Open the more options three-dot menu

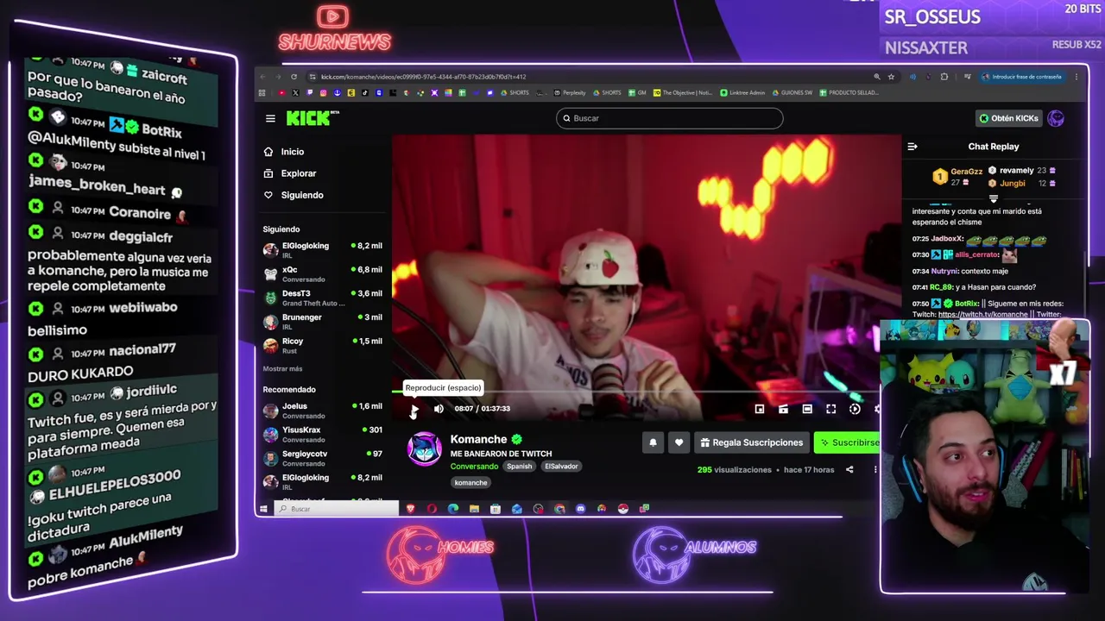tap(875, 470)
